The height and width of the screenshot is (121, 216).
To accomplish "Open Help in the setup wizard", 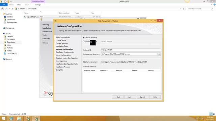I will [155, 97].
